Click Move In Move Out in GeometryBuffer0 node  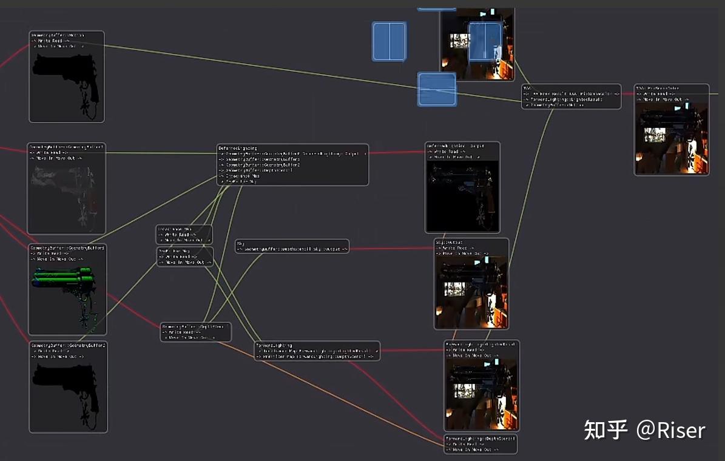(x=57, y=259)
